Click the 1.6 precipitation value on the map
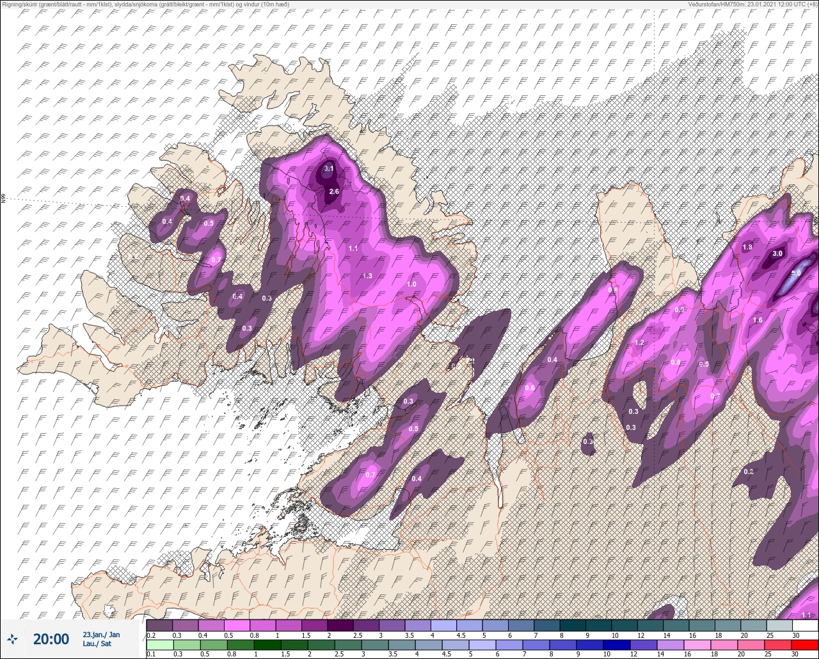Viewport: 819px width, 659px height. click(x=758, y=320)
